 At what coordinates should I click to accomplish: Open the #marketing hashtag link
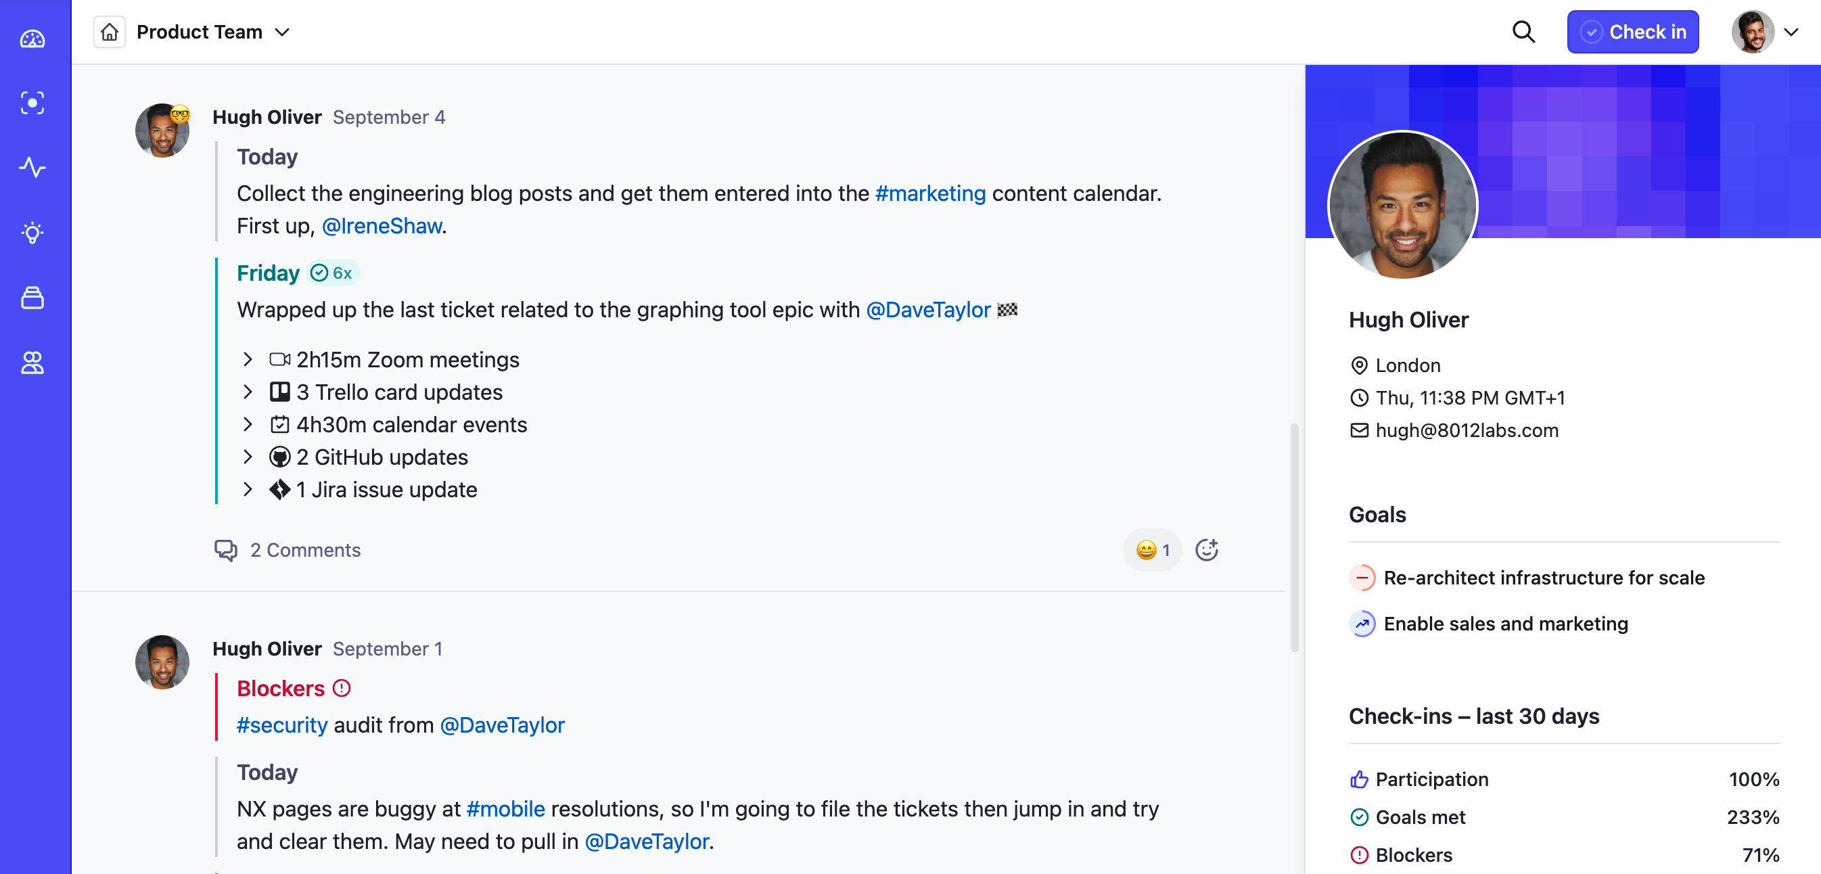(930, 193)
